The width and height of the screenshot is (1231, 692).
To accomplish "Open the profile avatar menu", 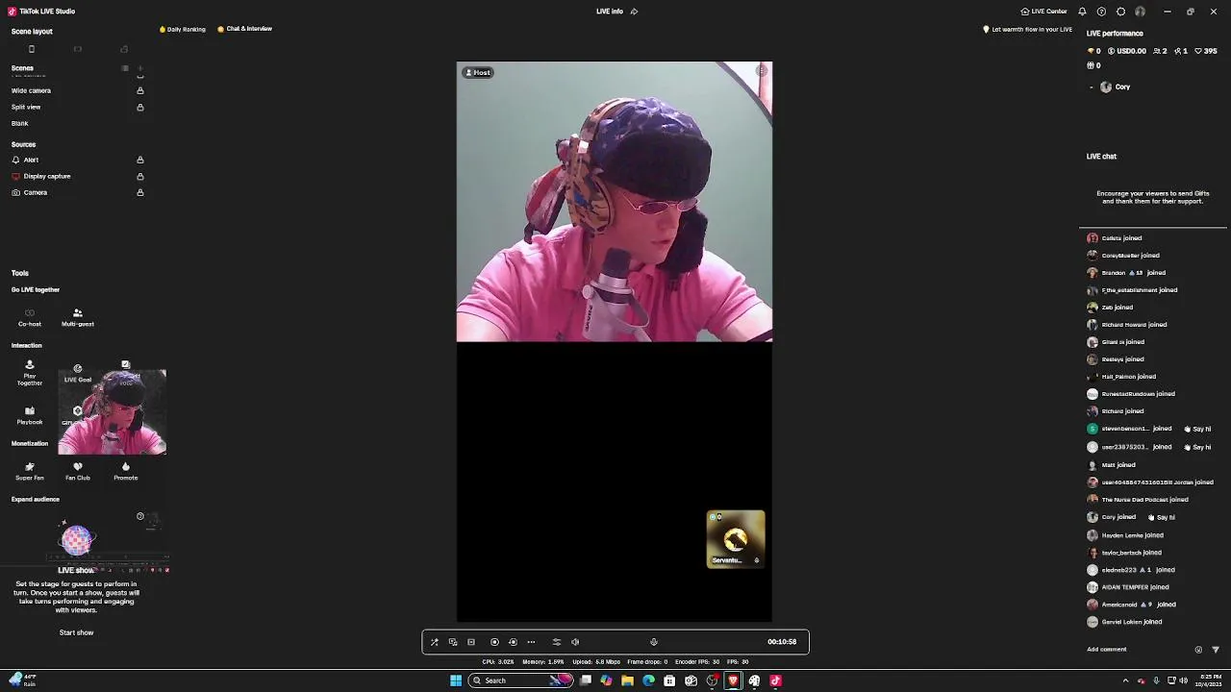I will 1140,12.
